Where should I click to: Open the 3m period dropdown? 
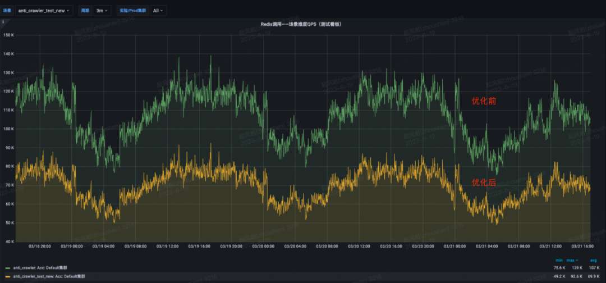[103, 11]
